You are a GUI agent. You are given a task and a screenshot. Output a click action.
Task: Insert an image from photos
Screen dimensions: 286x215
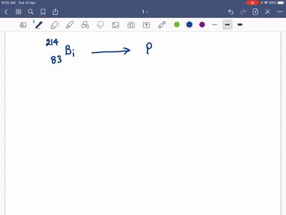click(116, 25)
